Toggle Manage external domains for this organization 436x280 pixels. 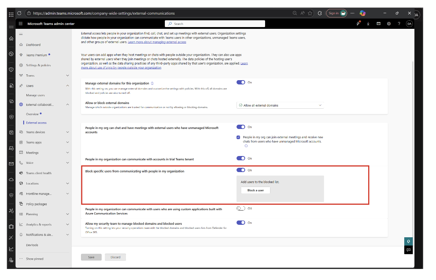[x=241, y=82]
